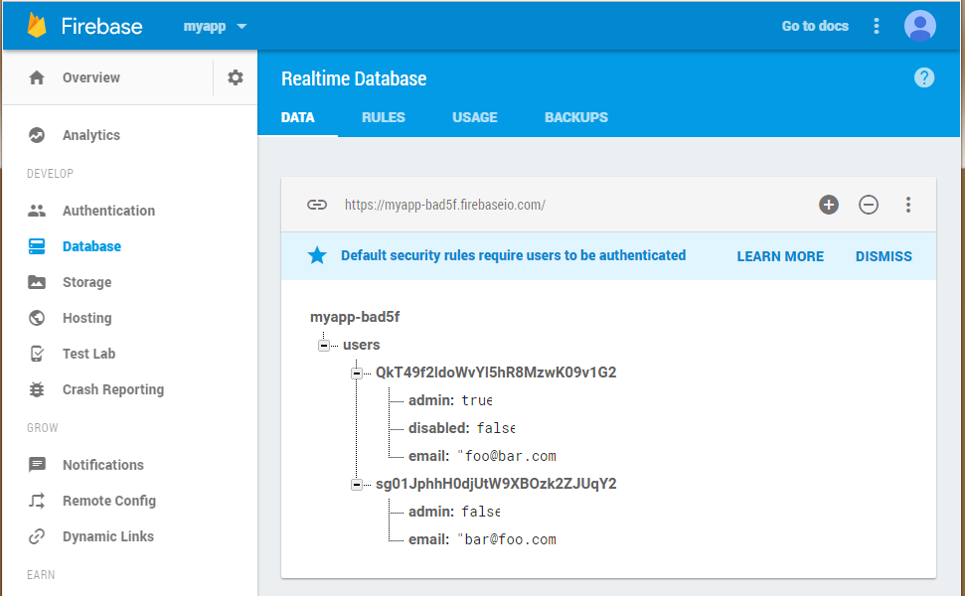
Task: Edit the admin value false
Action: 480,512
